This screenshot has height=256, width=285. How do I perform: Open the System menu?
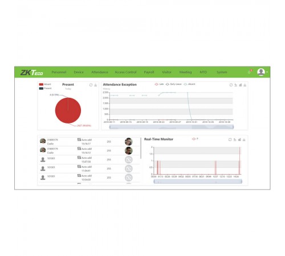tap(222, 72)
